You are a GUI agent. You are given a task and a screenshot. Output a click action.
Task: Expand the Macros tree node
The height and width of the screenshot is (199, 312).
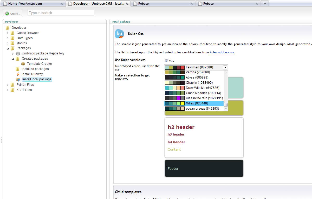8,43
